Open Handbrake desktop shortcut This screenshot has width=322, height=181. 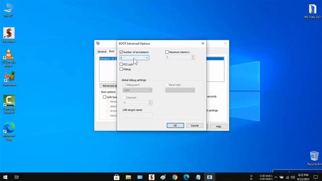[x=10, y=79]
